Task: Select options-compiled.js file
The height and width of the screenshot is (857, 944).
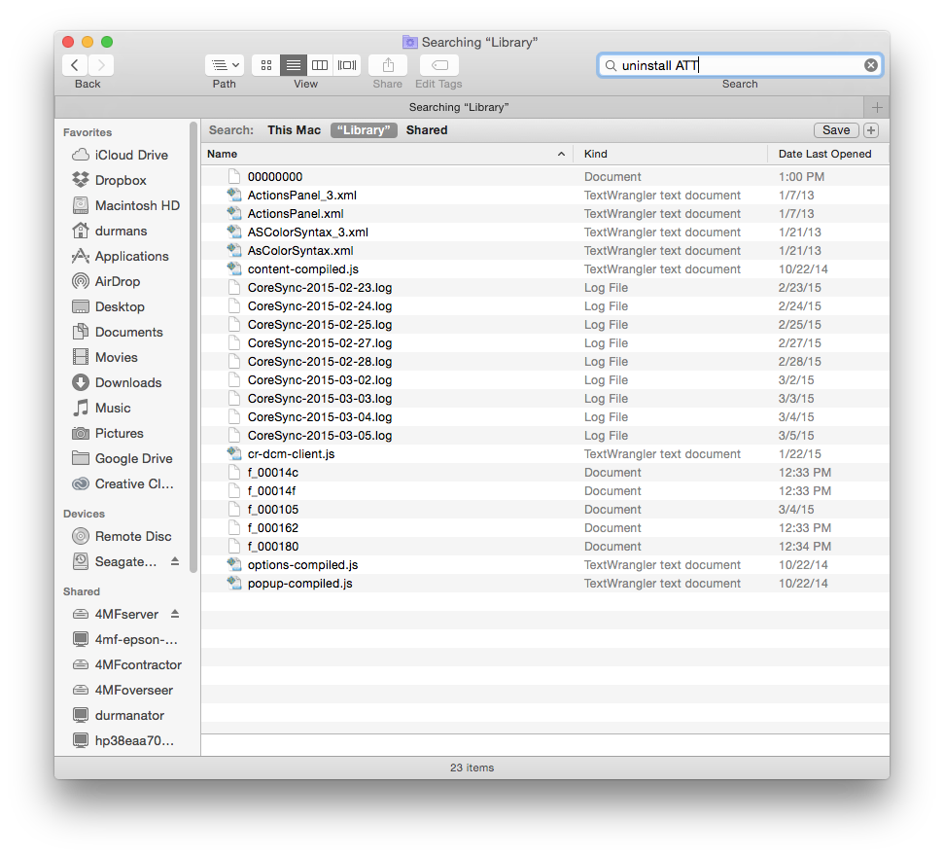Action: [544, 565]
